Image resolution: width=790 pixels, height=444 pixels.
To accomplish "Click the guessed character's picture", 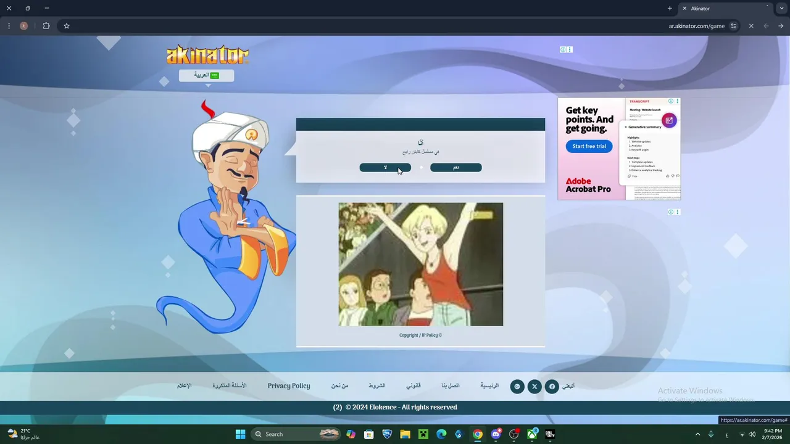I will pos(420,264).
